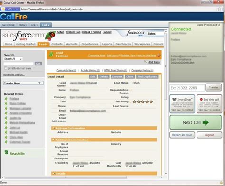The height and width of the screenshot is (186, 225).
Task: Click the End this call button
Action: point(209,104)
